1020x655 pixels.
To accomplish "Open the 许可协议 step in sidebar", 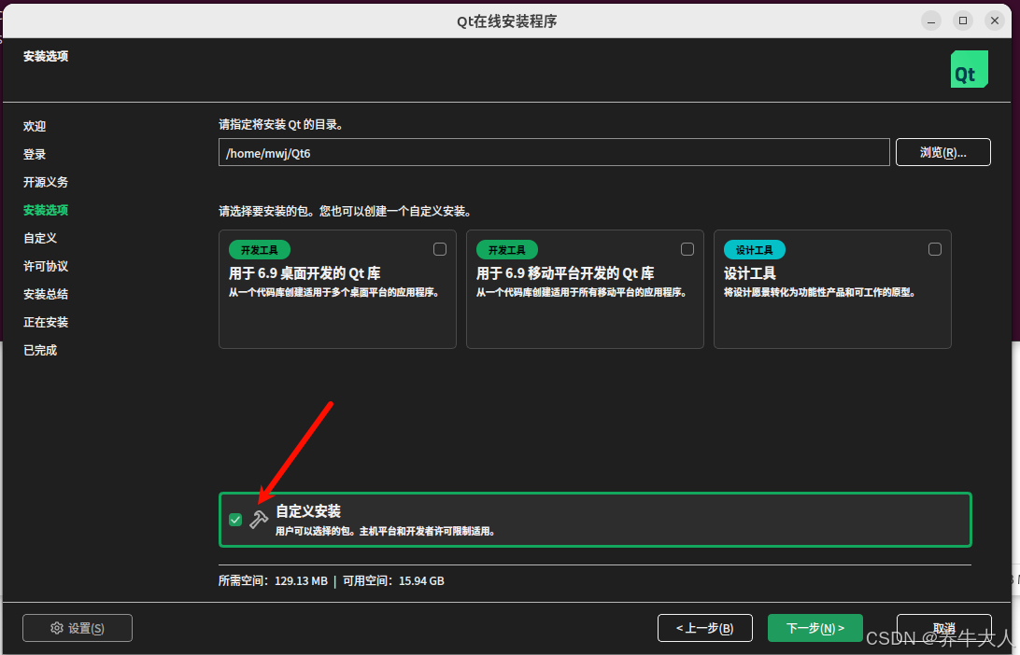I will click(46, 266).
